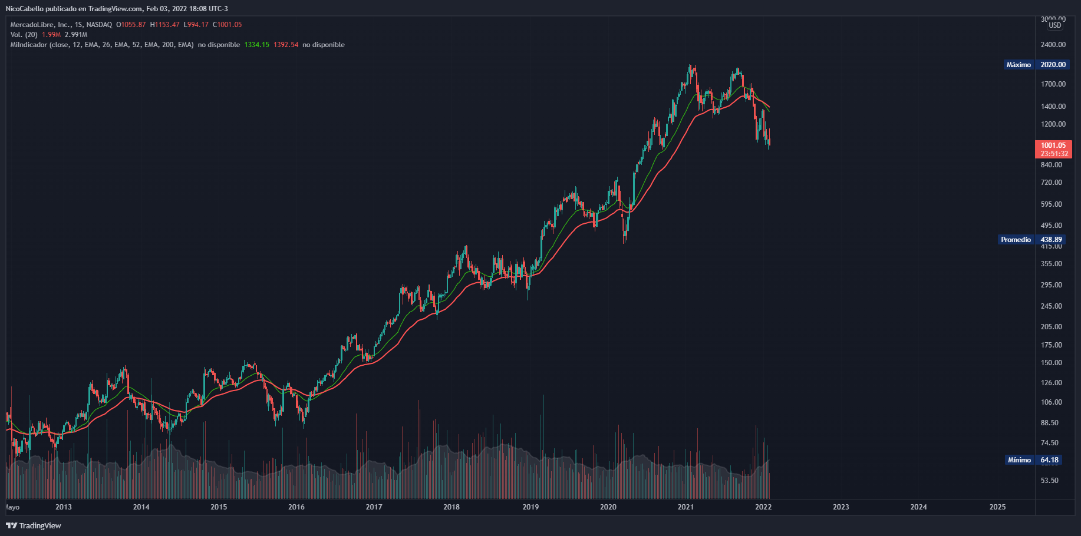This screenshot has width=1081, height=536.
Task: Click the MercadoLibre, Inc. symbol title
Action: pos(41,25)
